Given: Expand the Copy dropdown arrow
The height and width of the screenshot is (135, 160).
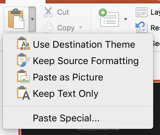Looking at the screenshot, I should click(x=81, y=27).
